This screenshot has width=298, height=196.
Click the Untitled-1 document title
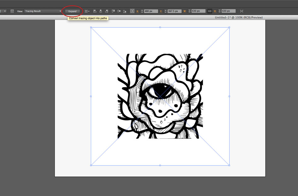[238, 17]
